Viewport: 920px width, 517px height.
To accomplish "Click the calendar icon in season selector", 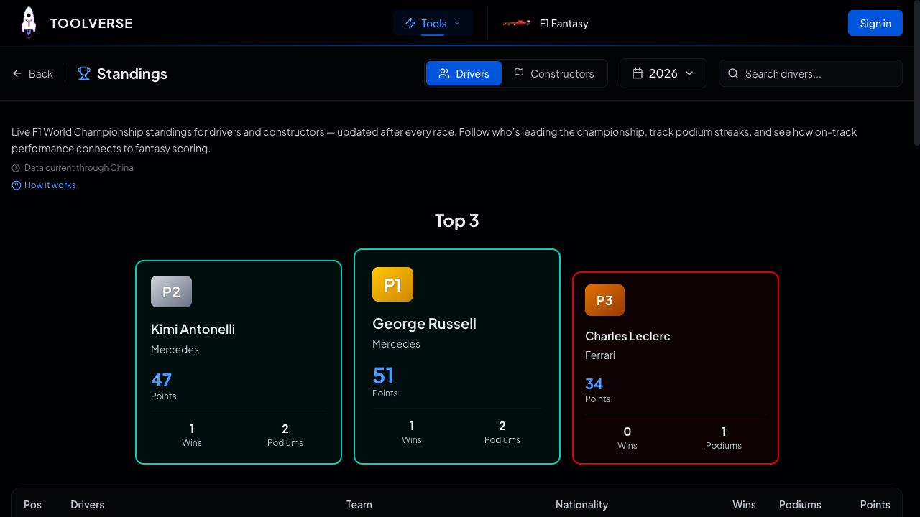I will click(x=637, y=73).
